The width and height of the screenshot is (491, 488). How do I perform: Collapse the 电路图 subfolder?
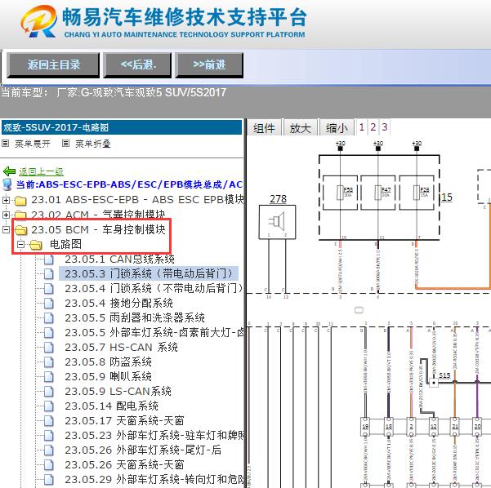tap(20, 244)
